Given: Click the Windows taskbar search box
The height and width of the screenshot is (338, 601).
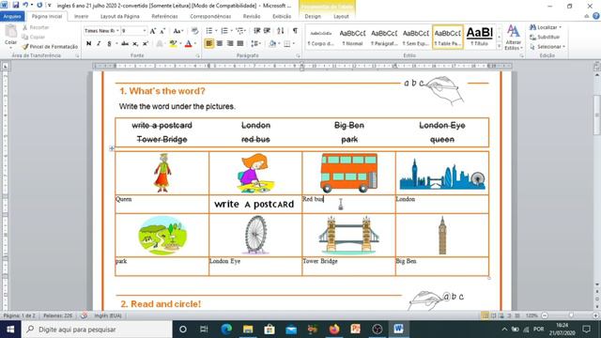Looking at the screenshot, I should (x=97, y=330).
